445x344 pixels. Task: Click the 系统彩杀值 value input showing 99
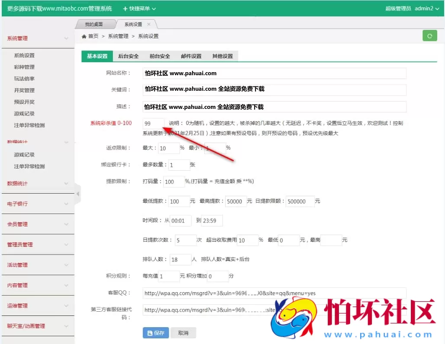click(x=153, y=123)
